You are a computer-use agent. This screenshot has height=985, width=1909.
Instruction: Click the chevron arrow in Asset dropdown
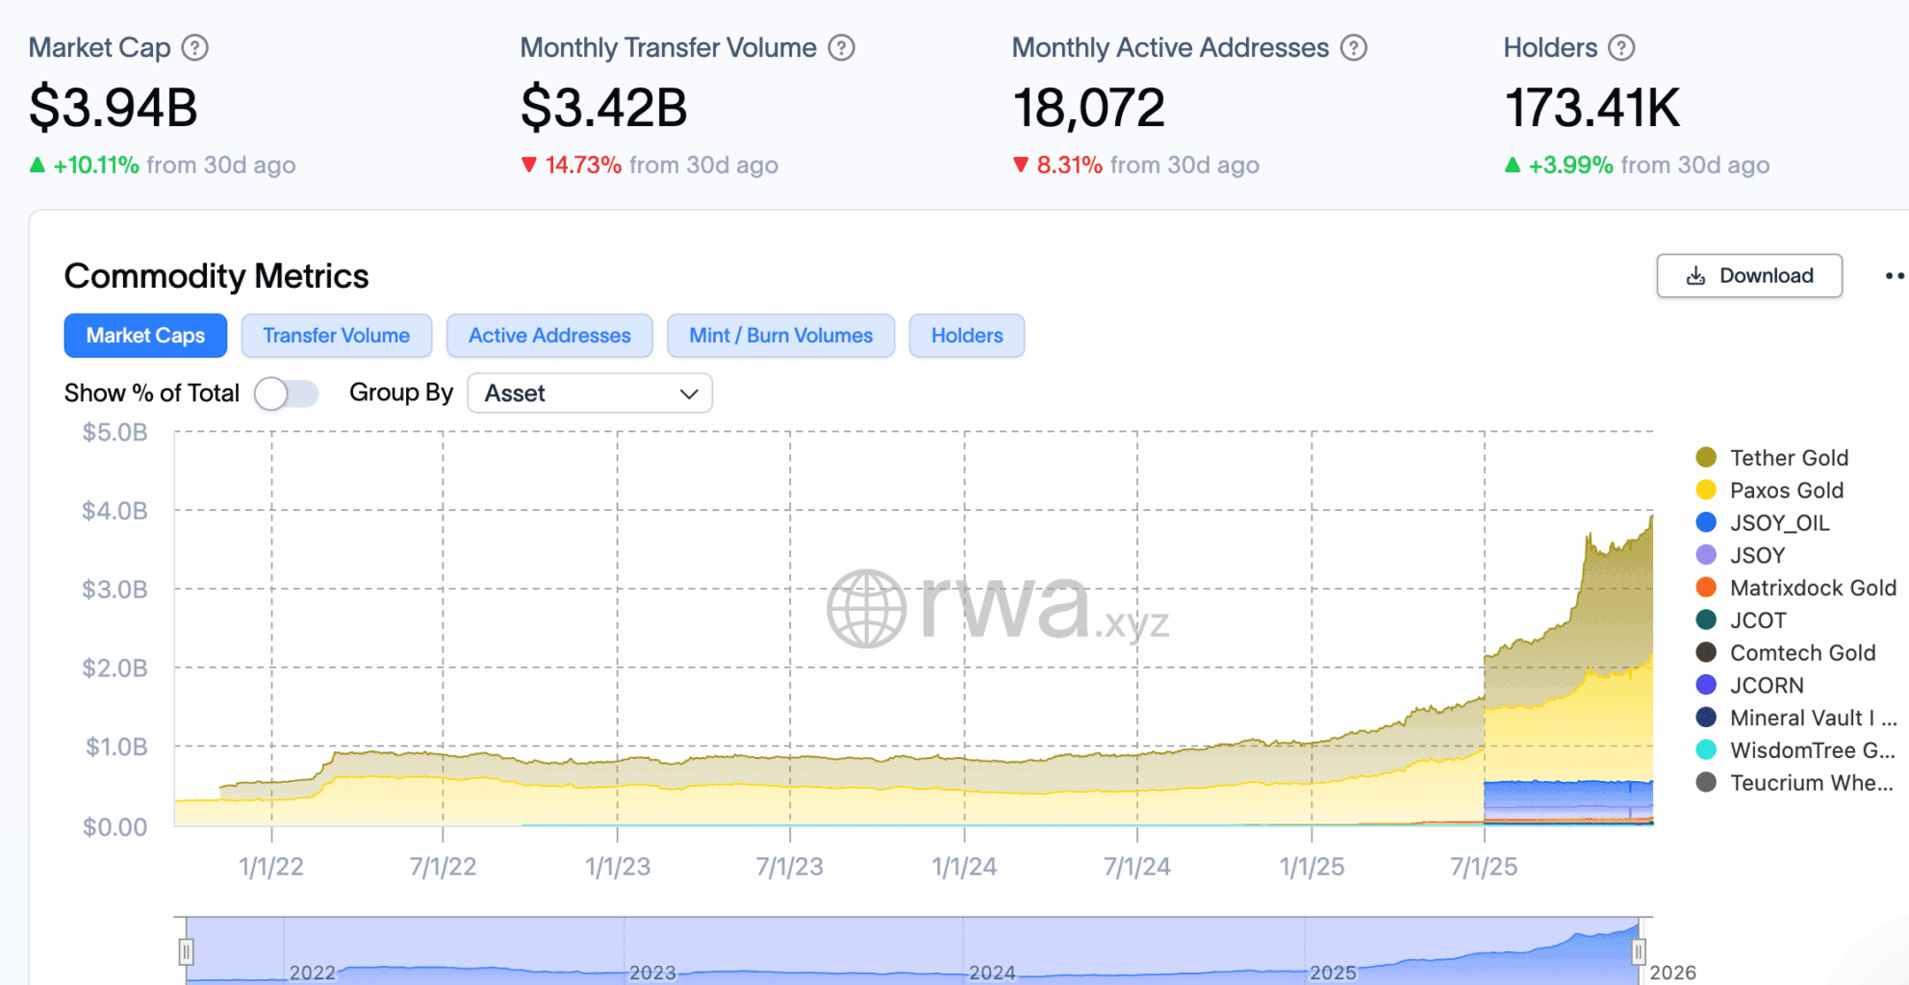[689, 393]
